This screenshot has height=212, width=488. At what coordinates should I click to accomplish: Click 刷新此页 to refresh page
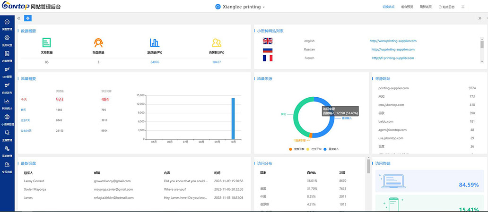click(426, 7)
